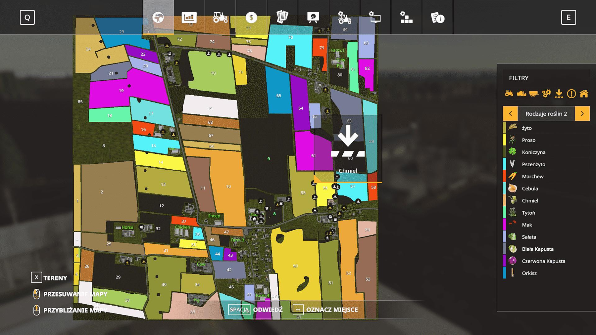Open the finances dollar icon tab

pos(251,17)
